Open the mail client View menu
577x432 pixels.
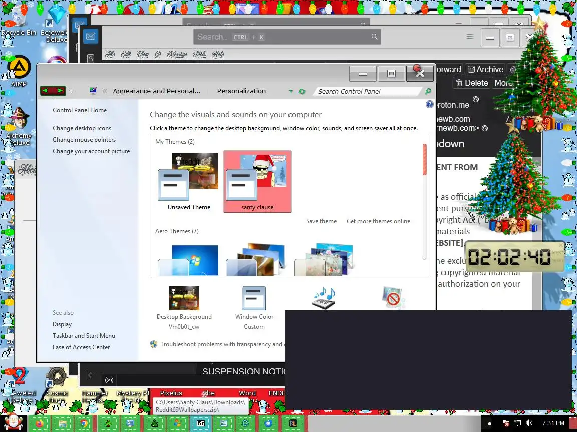143,54
